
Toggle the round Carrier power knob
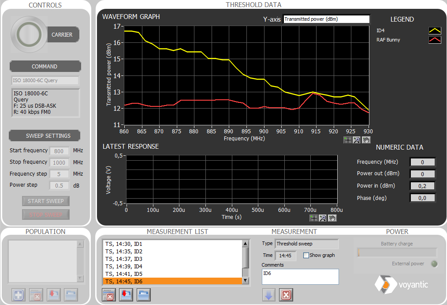click(x=28, y=34)
